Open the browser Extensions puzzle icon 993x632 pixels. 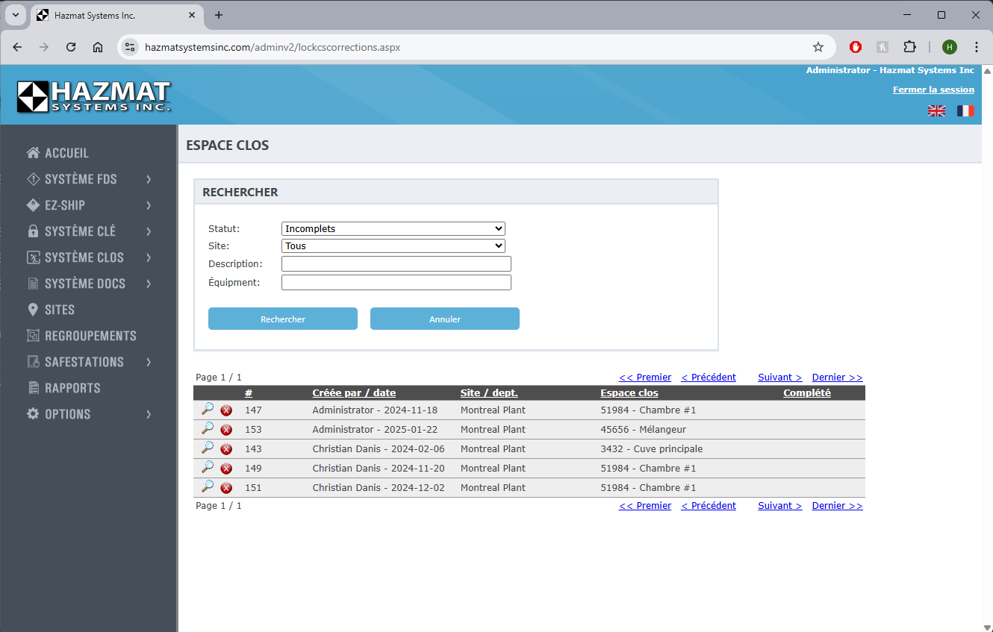[909, 47]
